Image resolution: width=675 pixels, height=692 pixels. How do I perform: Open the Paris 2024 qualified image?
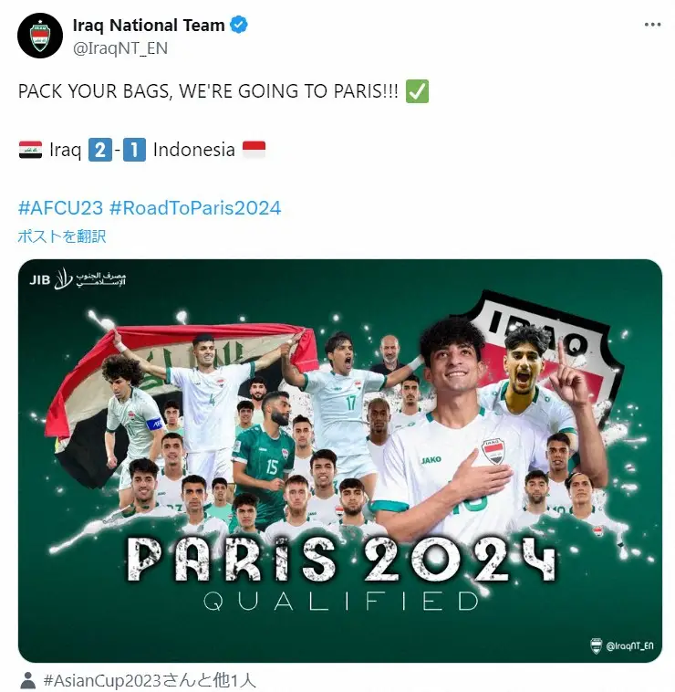(340, 460)
